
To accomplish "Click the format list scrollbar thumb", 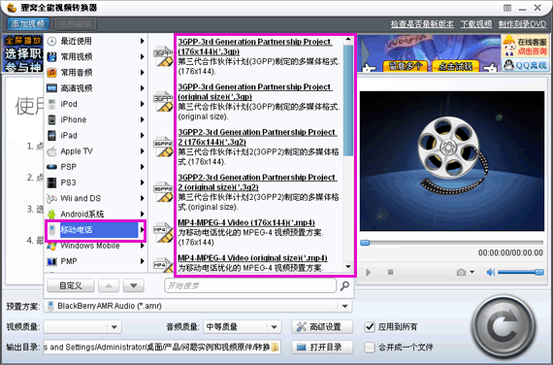I will click(x=348, y=100).
